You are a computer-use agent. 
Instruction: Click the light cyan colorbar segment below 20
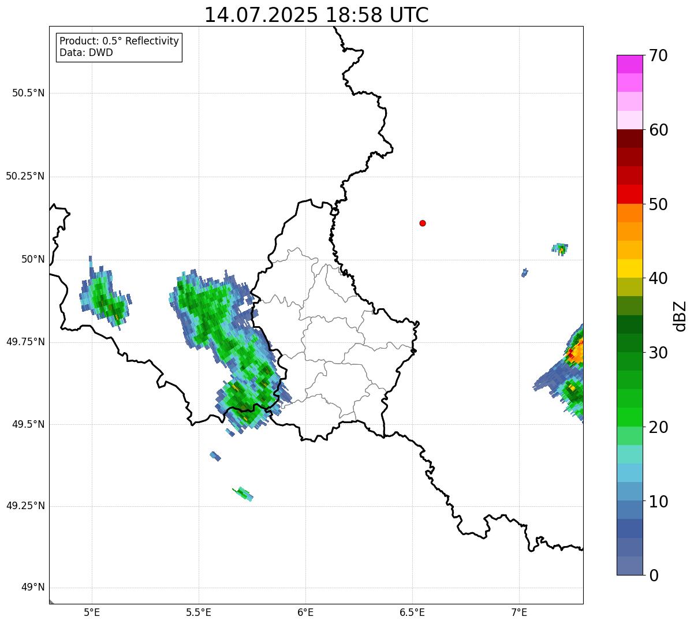click(629, 454)
